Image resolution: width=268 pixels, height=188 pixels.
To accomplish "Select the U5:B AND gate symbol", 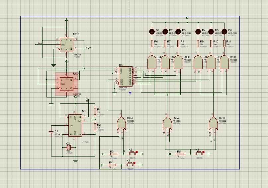I will coord(224,62).
